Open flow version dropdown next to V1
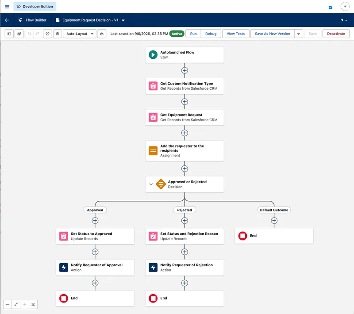This screenshot has height=314, width=354. point(123,20)
